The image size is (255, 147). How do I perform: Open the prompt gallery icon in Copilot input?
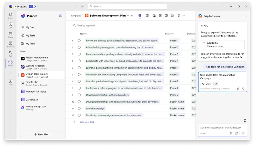point(236,133)
